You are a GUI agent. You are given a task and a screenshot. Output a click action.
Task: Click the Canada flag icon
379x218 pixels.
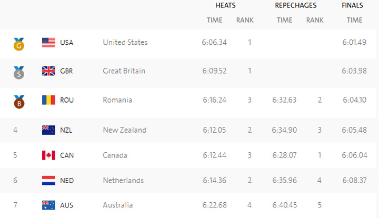48,155
